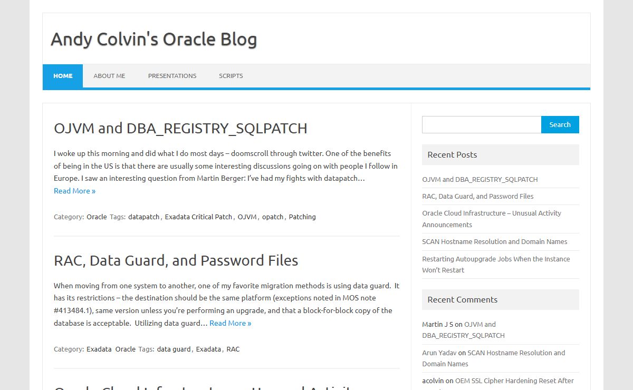
Task: Open the SCRIPTS menu item
Action: pos(231,76)
